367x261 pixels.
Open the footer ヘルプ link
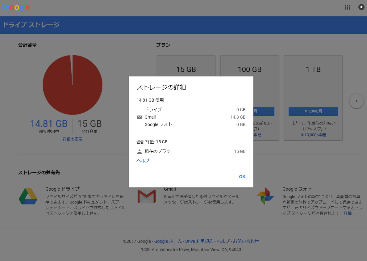[x=223, y=241]
